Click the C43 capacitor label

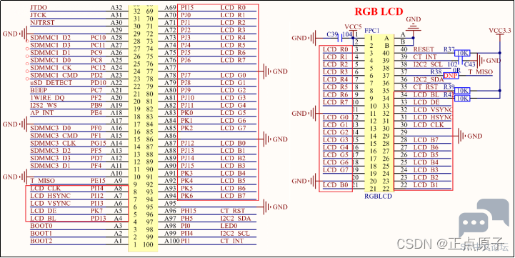coord(470,64)
